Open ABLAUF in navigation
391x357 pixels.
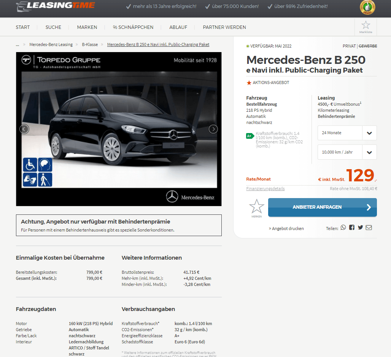pos(178,27)
